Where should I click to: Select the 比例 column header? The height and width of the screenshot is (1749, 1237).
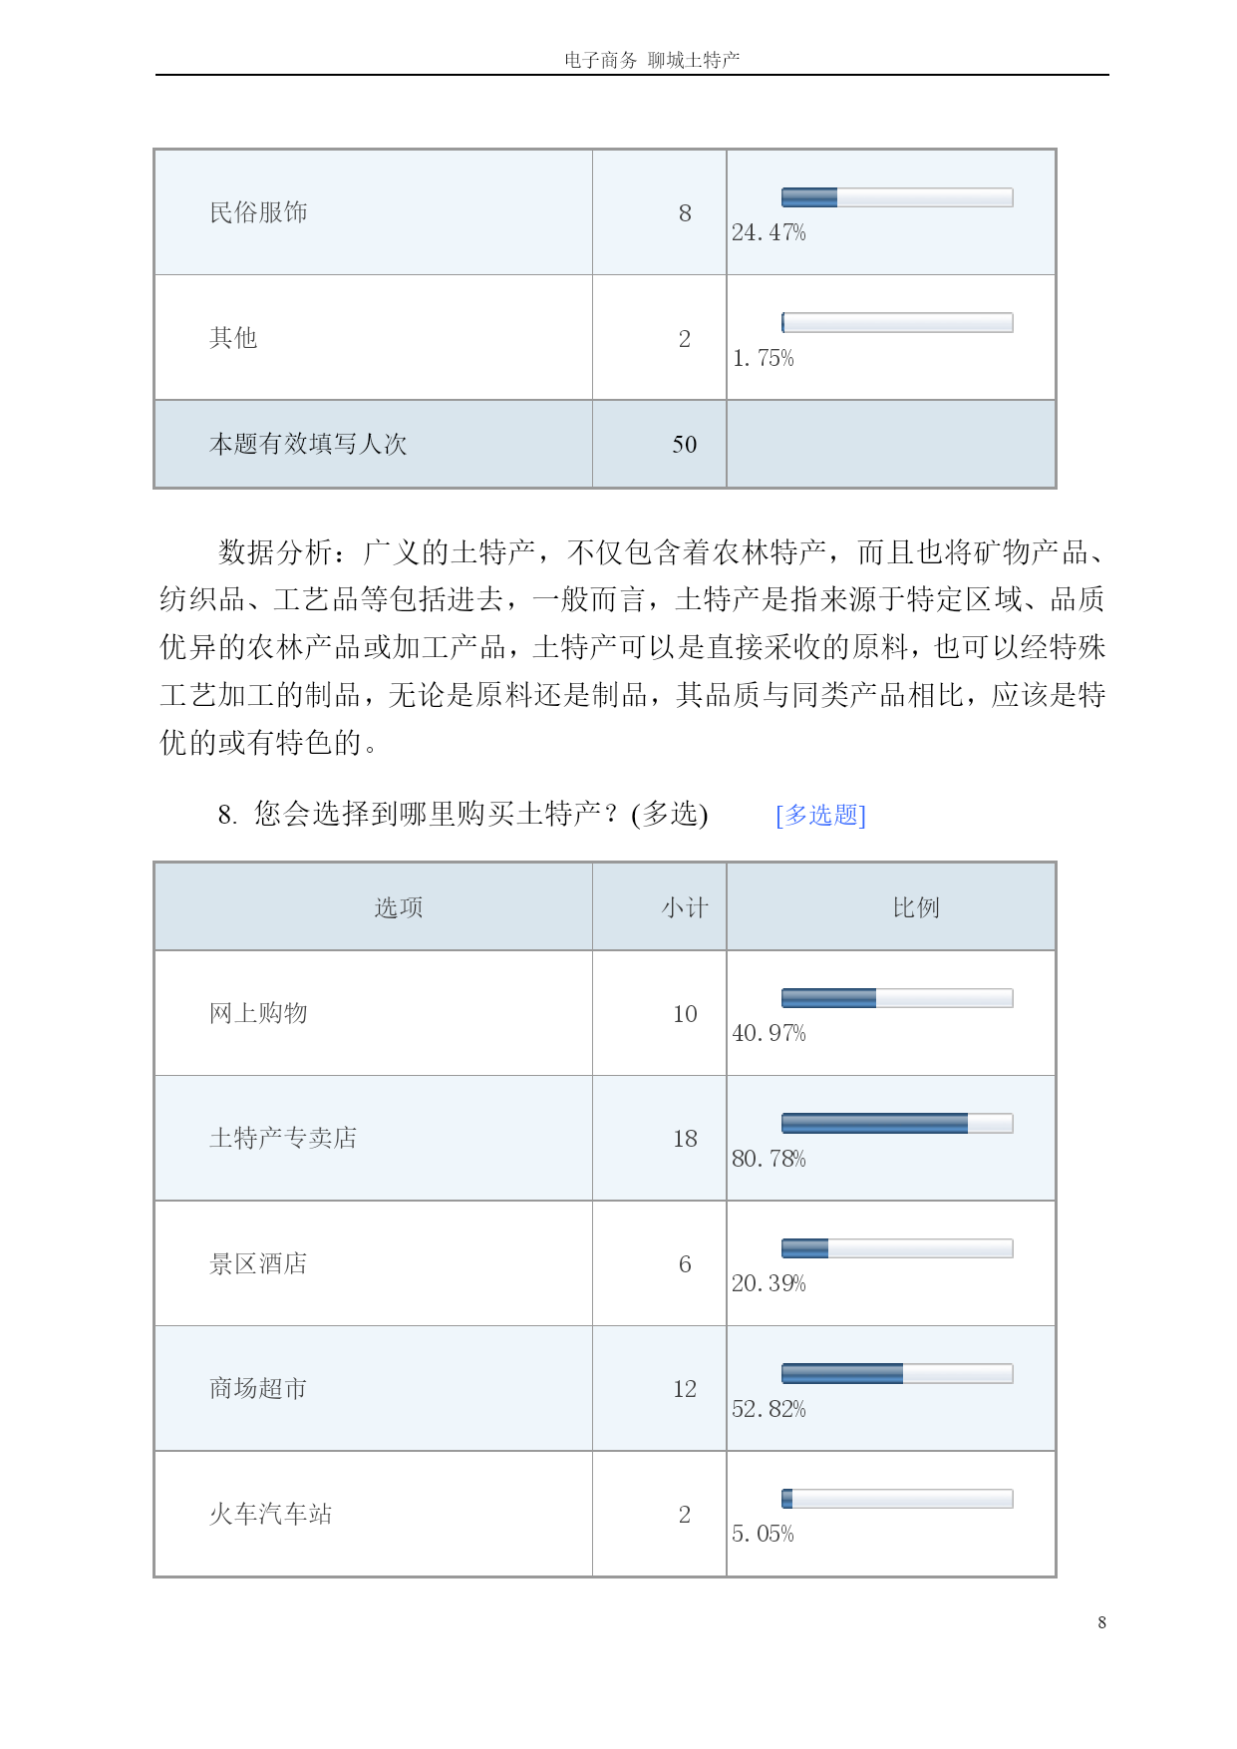pyautogui.click(x=891, y=906)
